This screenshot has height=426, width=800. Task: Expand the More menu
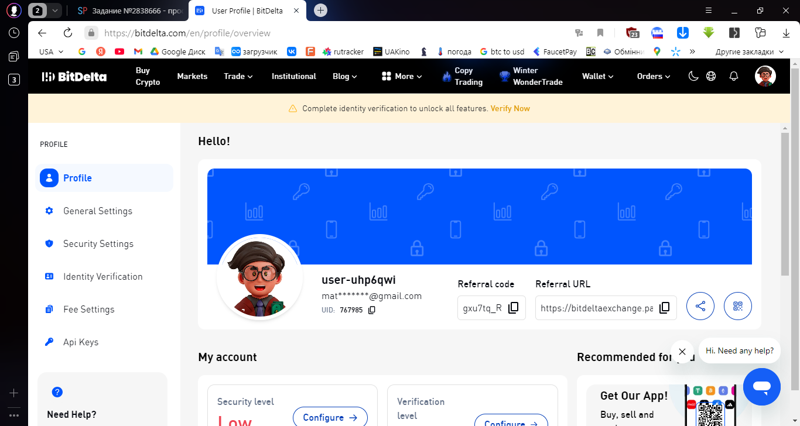click(402, 76)
